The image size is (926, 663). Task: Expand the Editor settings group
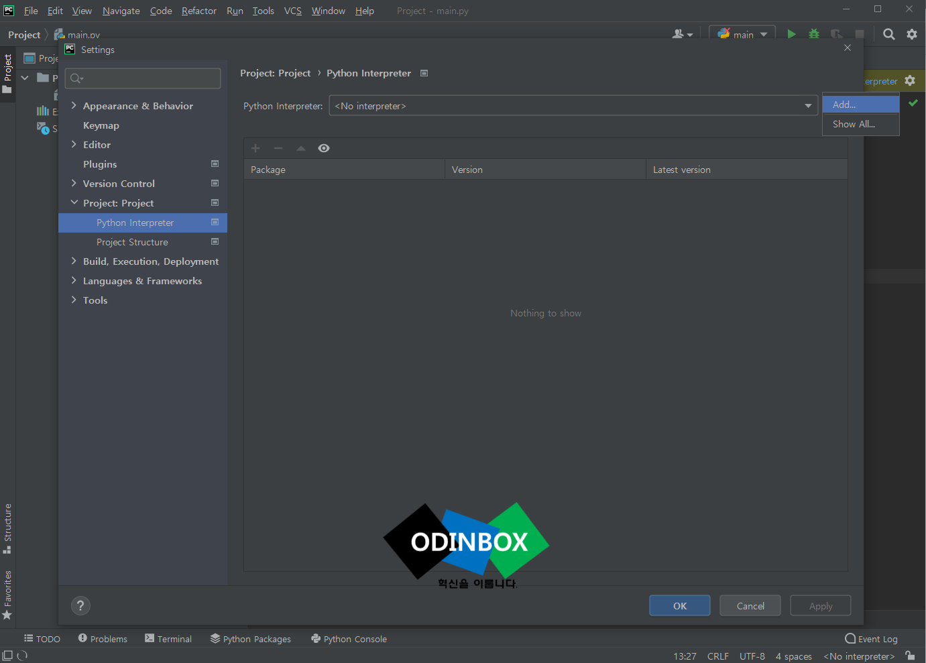pyautogui.click(x=74, y=144)
